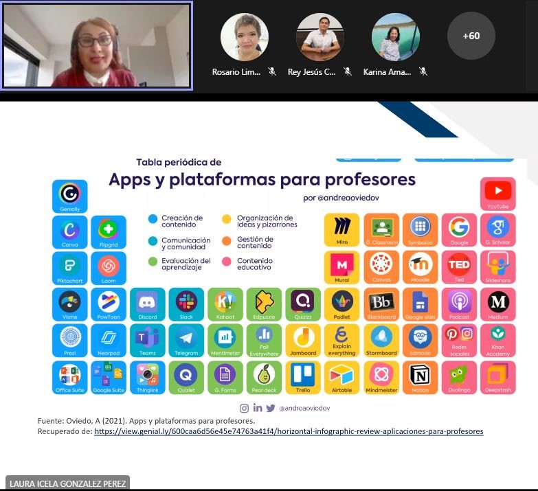Screen dimensions: 538x491
Task: Select the Symbaloo tile
Action: [420, 230]
